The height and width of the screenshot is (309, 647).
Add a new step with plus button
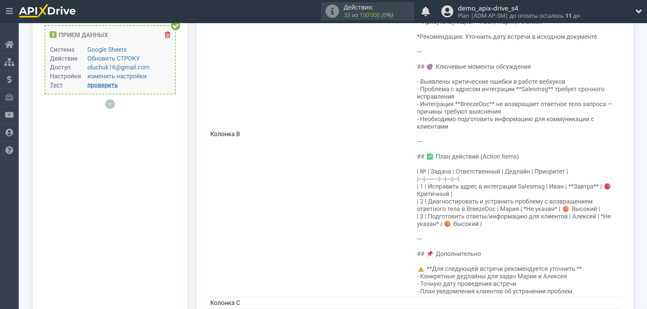tap(110, 104)
